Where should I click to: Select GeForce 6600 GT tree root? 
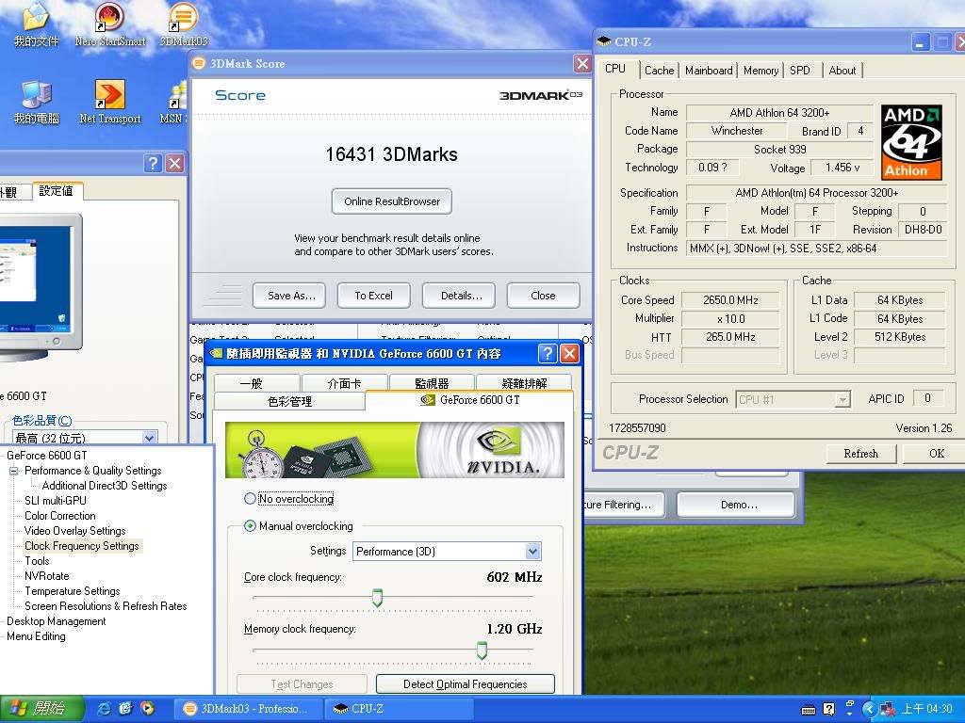[47, 456]
